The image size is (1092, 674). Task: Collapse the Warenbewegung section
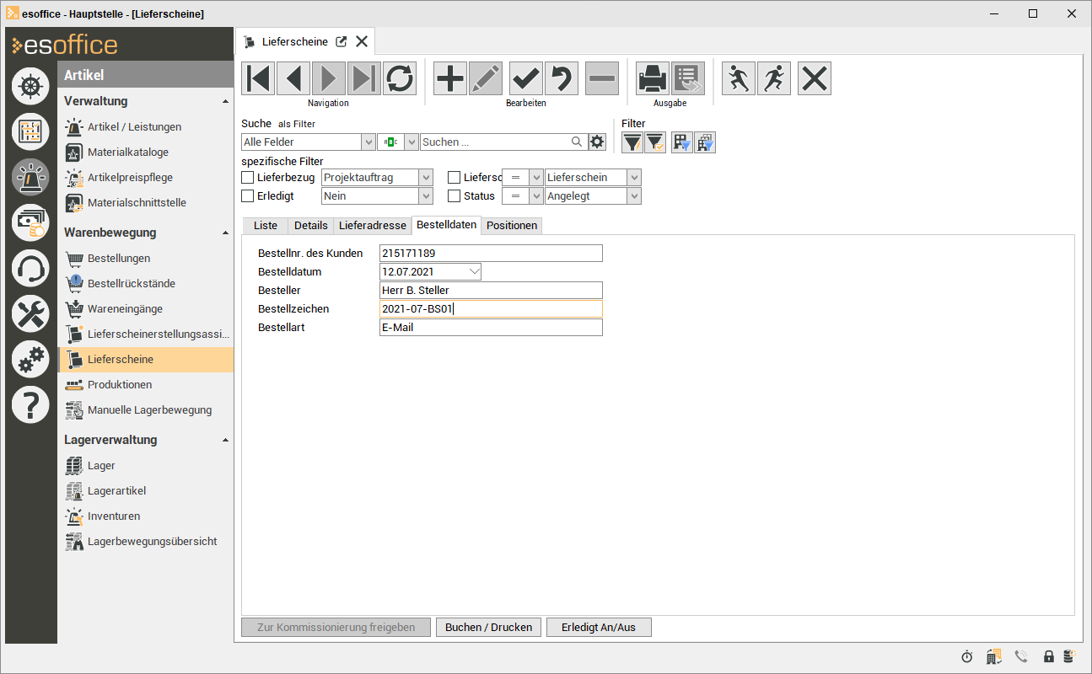[x=225, y=233]
